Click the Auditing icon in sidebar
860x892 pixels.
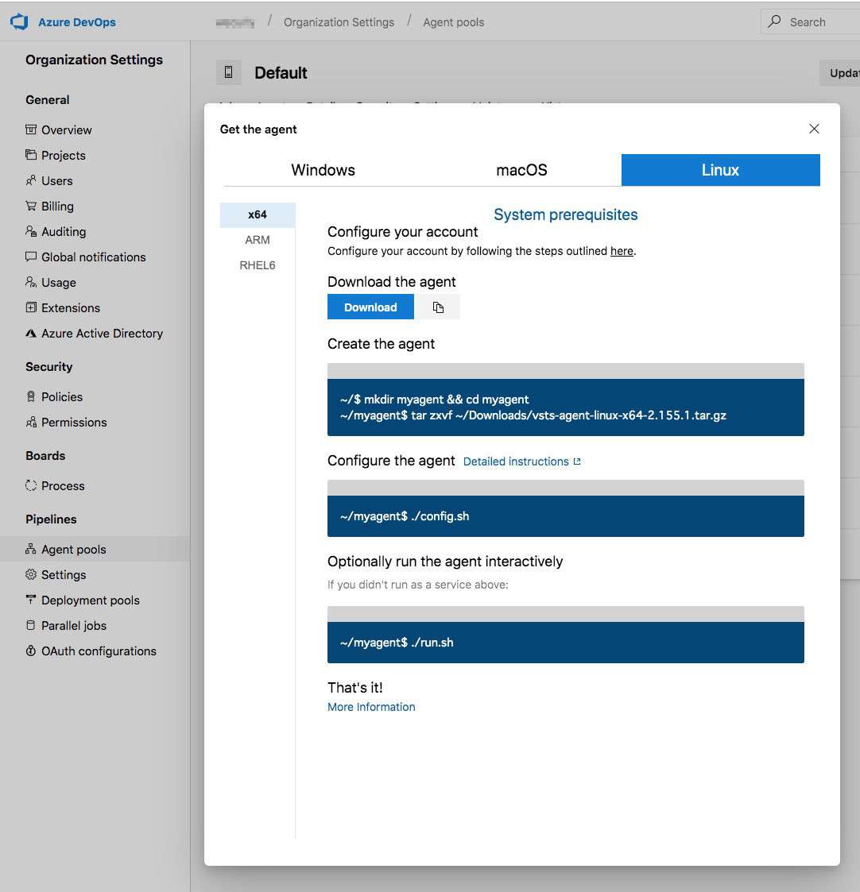[31, 231]
